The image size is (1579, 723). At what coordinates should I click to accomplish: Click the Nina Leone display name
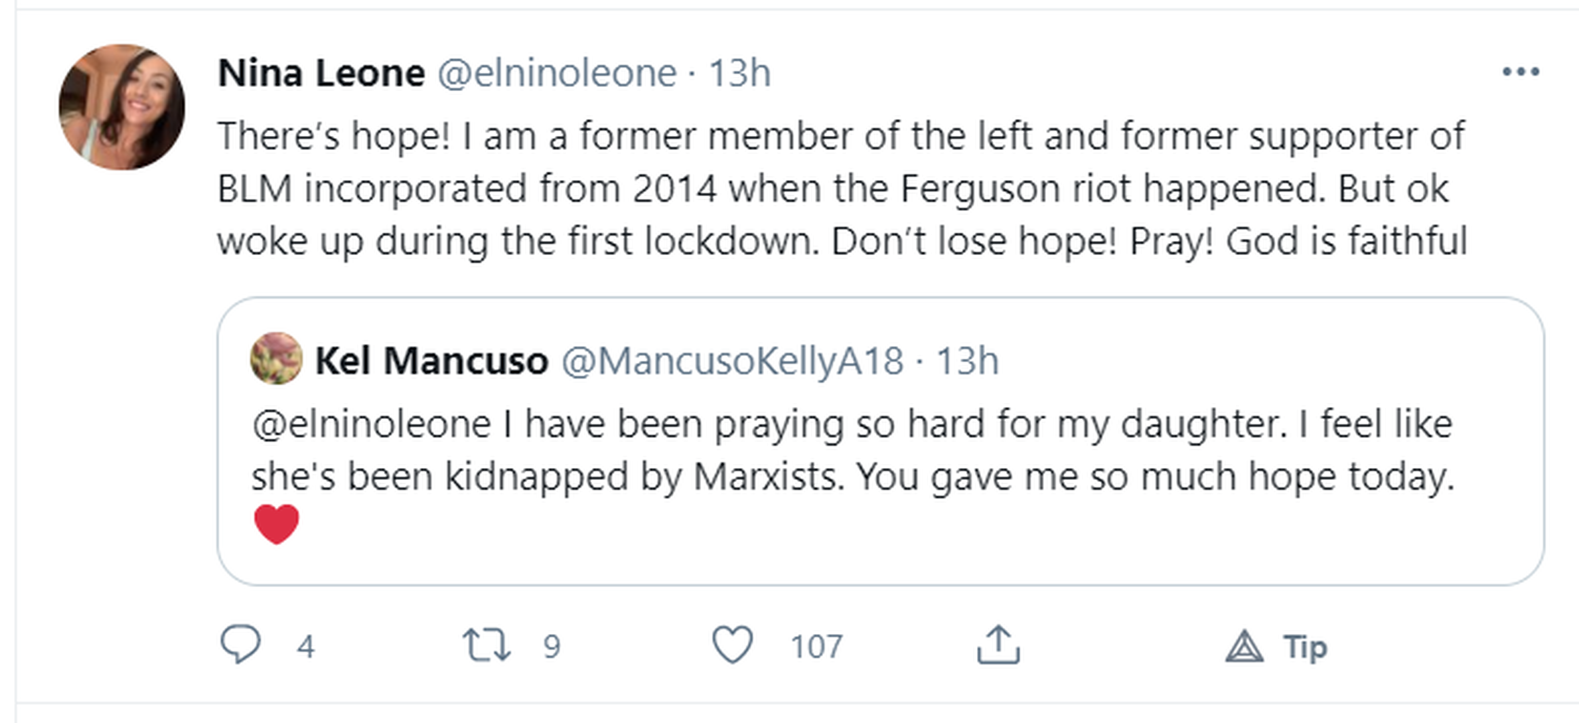tap(321, 73)
